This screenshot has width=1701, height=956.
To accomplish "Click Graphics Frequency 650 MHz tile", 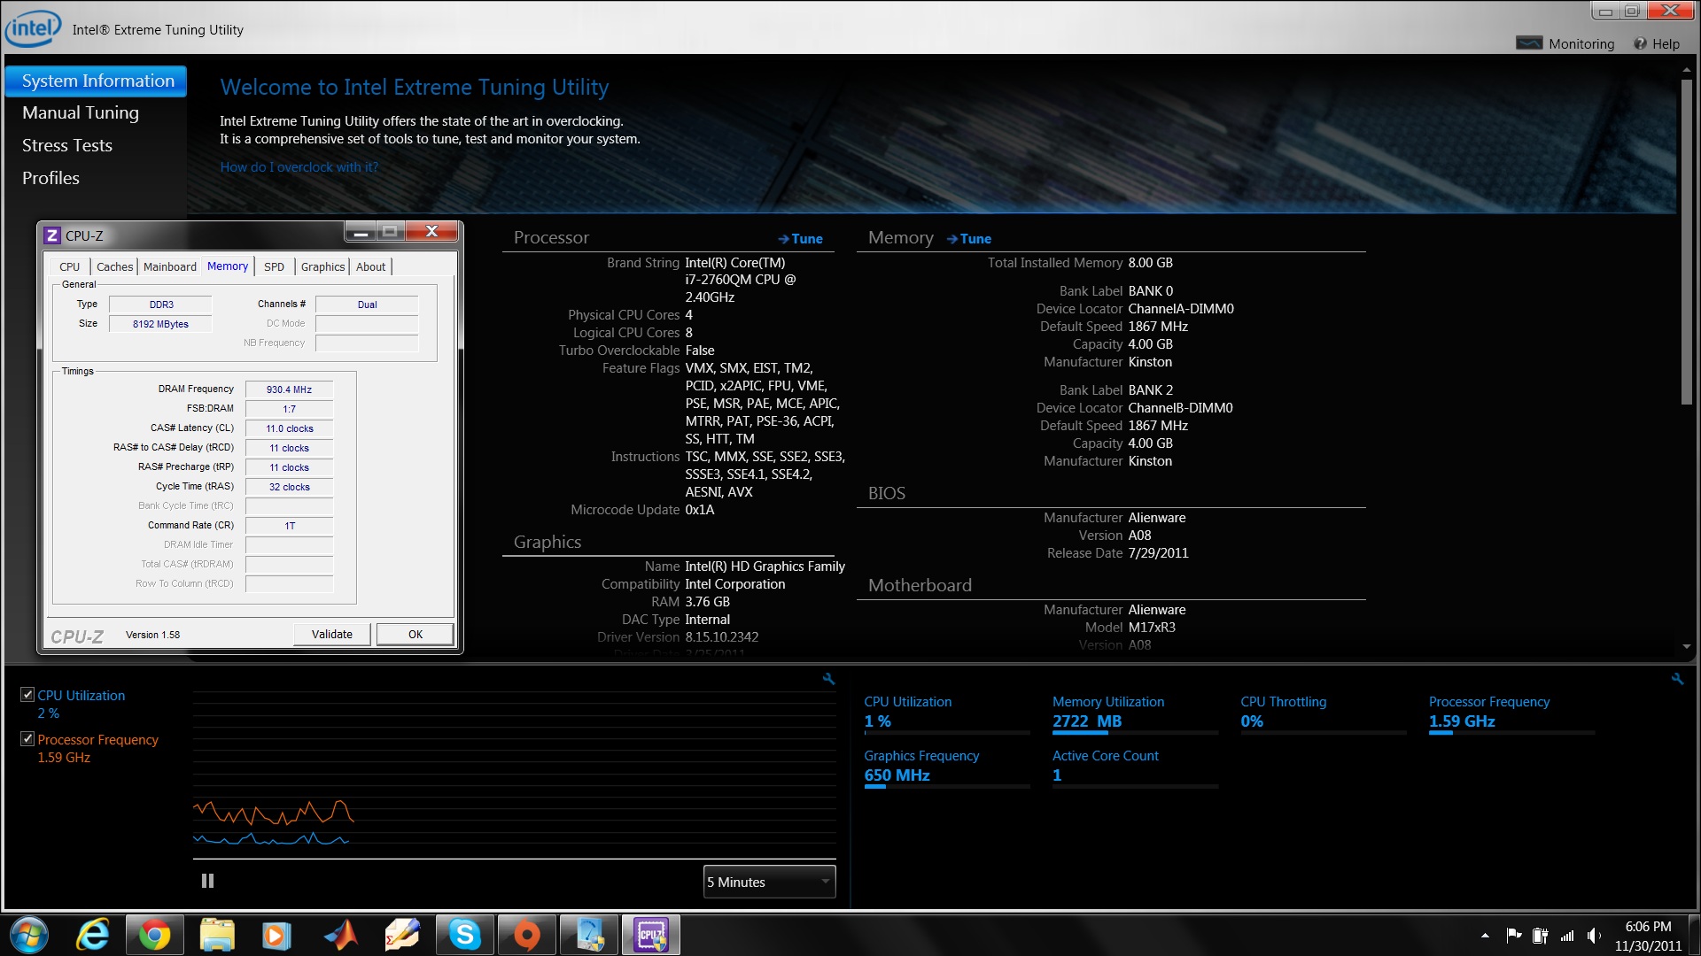I will click(946, 768).
